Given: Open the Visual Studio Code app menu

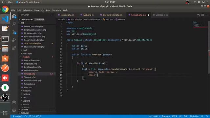Looking at the screenshot, I should click(x=29, y=2).
